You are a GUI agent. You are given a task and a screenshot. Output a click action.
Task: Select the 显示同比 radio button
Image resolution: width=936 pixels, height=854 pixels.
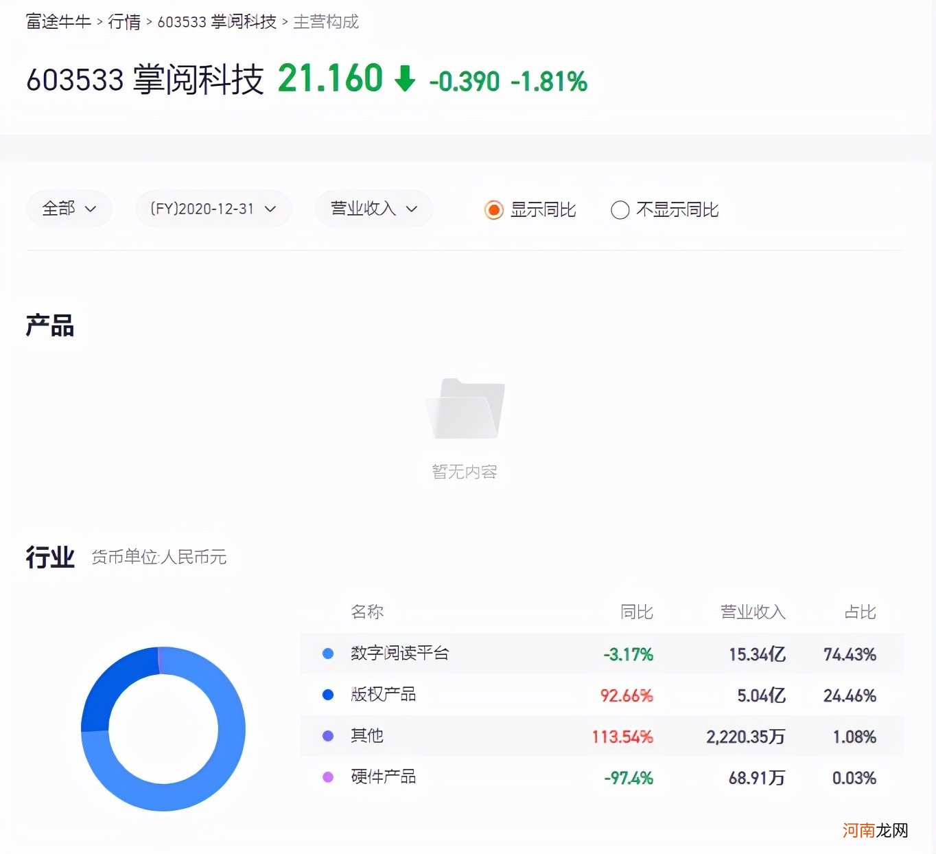point(493,209)
